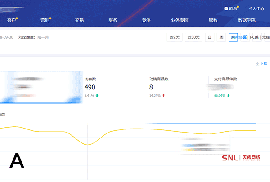Open the 营销 menu
The image size is (270, 182).
click(45, 20)
